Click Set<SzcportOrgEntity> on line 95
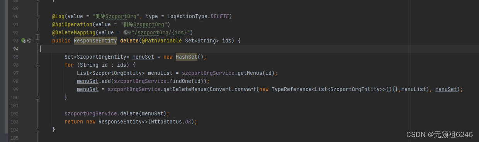The height and width of the screenshot is (142, 479). pos(97,57)
